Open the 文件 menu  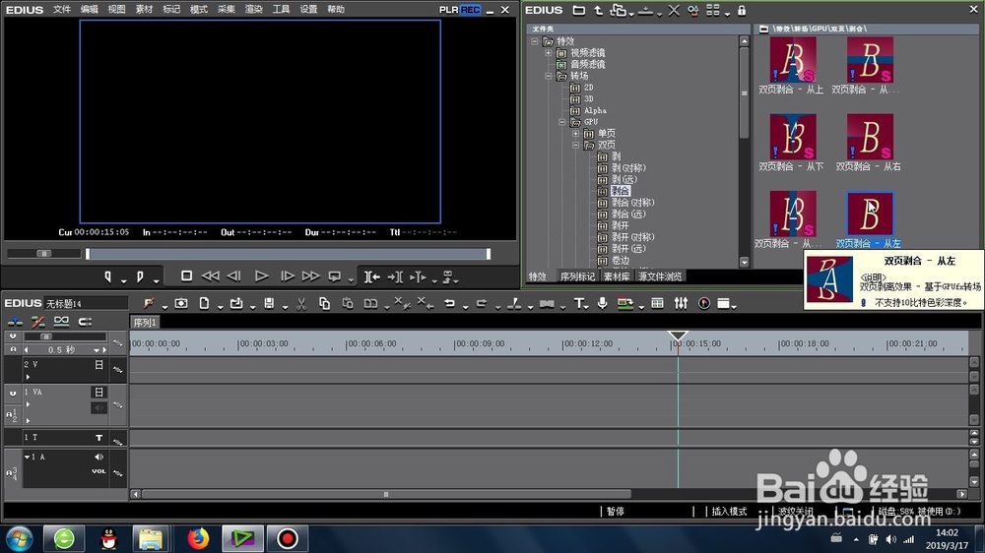coord(61,10)
